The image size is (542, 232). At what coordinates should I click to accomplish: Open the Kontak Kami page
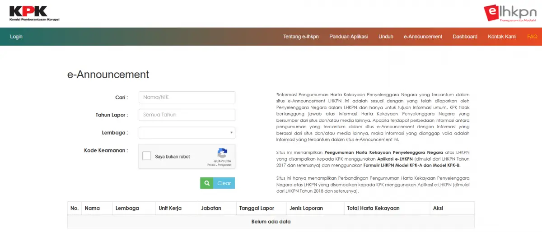(502, 37)
